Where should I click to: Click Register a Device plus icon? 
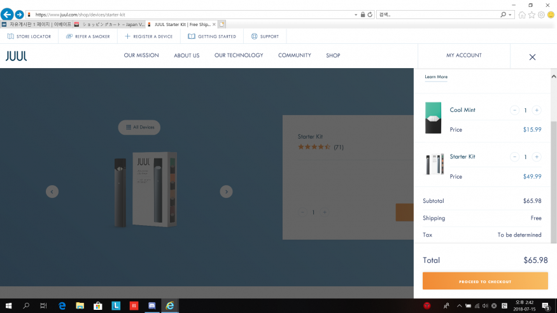tap(128, 36)
